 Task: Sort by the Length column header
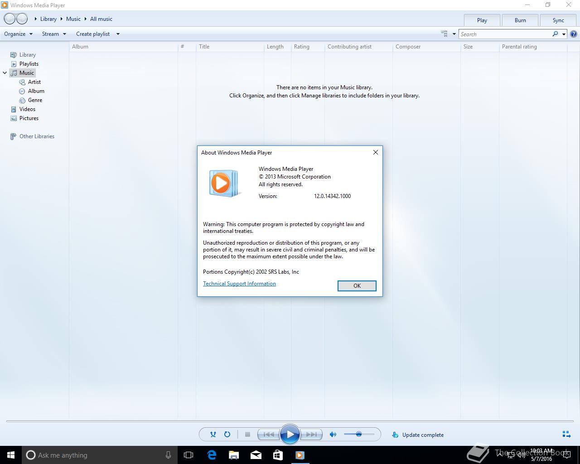coord(277,47)
